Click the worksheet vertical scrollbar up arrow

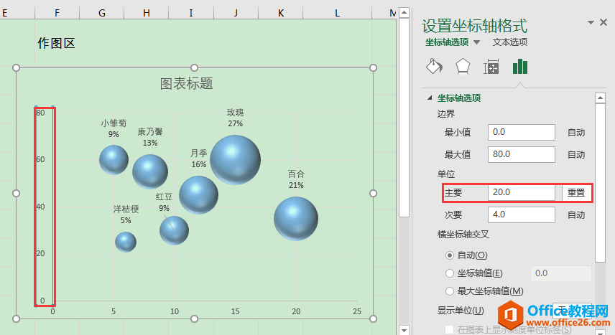point(404,12)
